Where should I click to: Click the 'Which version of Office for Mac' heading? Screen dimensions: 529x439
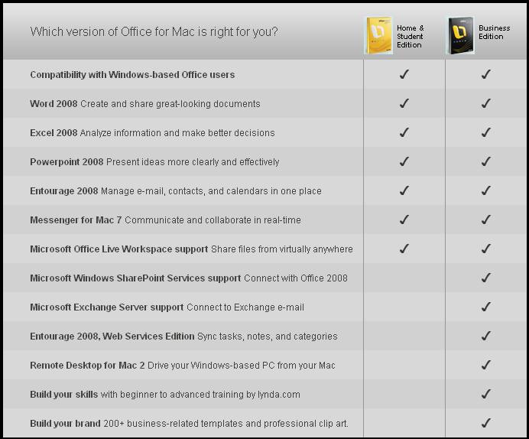click(154, 31)
